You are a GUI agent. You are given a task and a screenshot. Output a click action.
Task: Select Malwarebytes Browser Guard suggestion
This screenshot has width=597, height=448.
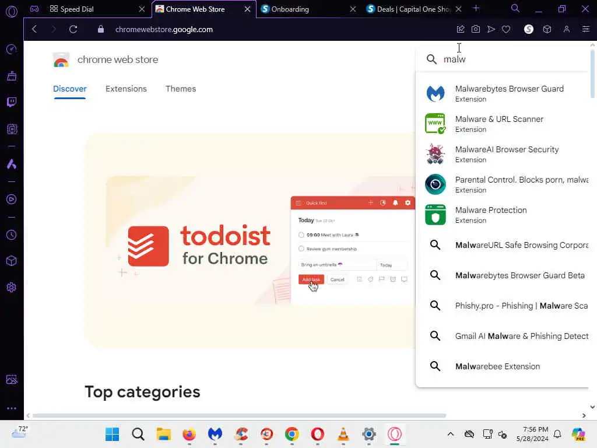pyautogui.click(x=503, y=93)
